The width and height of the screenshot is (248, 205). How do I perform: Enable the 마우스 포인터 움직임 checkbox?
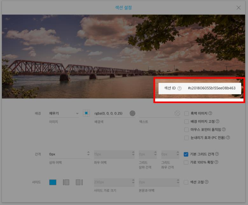coord(187,129)
